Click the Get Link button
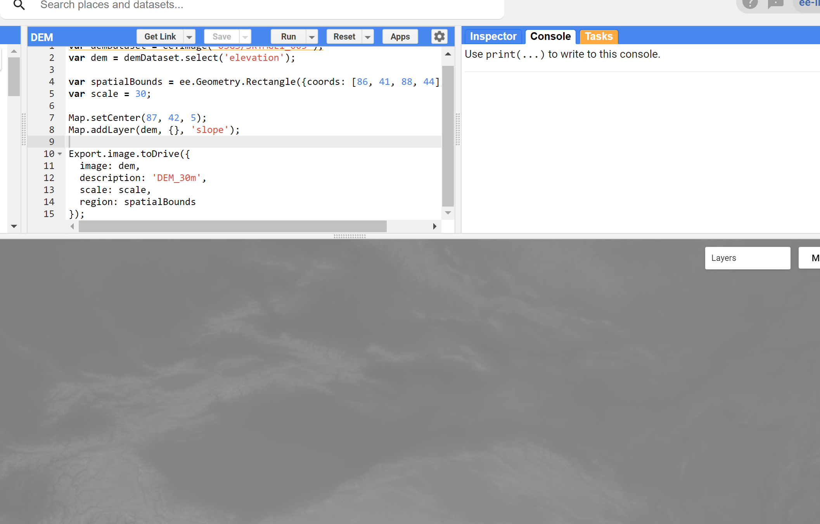820x524 pixels. (160, 37)
